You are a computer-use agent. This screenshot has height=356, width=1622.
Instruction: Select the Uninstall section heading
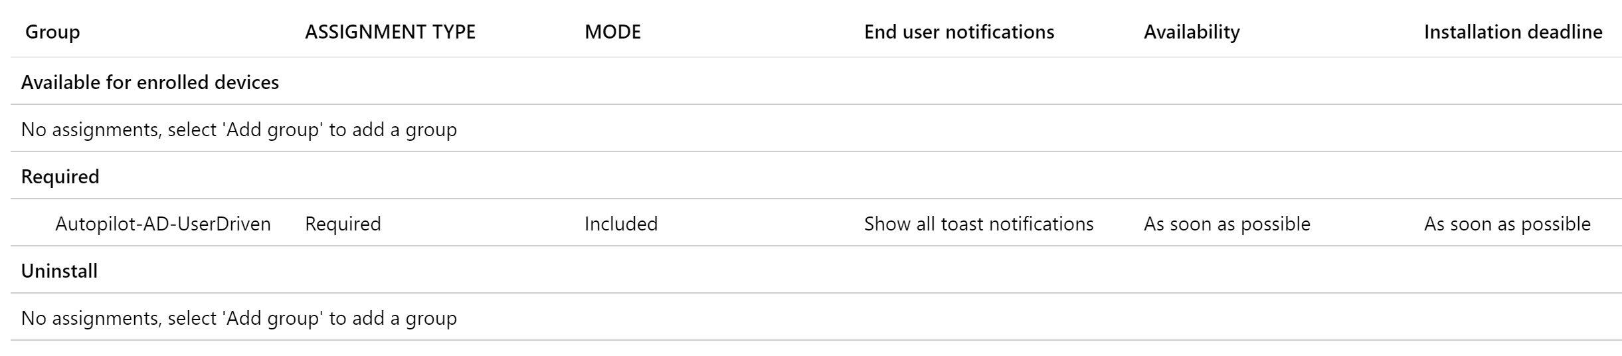[x=60, y=271]
